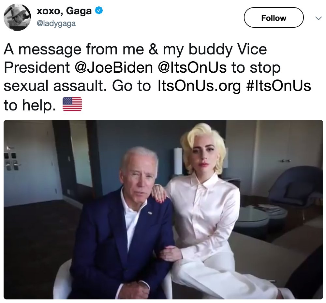Click the words "sexual assault." in tweet
The image size is (326, 303).
55,86
